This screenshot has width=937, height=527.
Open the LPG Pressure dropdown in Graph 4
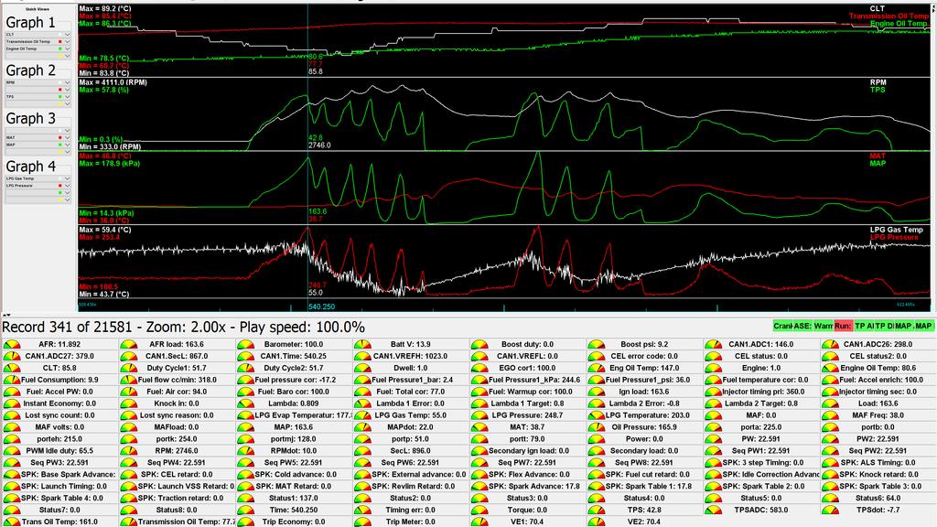tap(66, 187)
